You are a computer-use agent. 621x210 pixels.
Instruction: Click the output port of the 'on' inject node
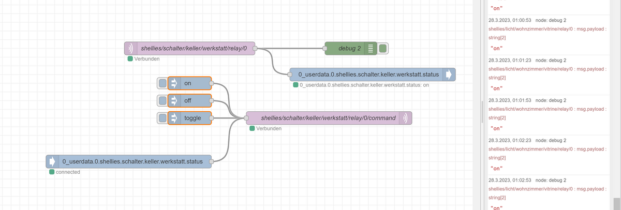pyautogui.click(x=212, y=83)
